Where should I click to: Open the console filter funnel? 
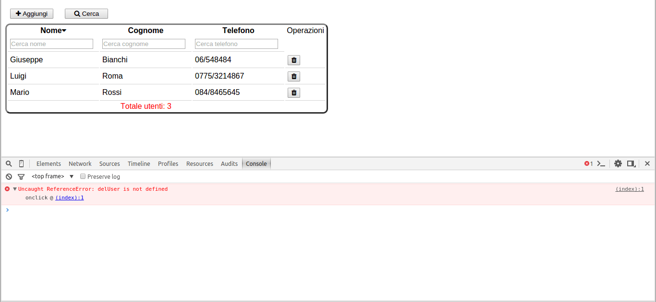[x=21, y=176]
